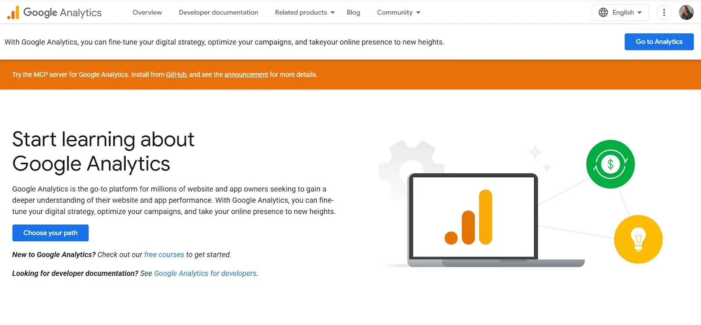Open the Overview tab
This screenshot has height=325, width=701.
pyautogui.click(x=147, y=12)
